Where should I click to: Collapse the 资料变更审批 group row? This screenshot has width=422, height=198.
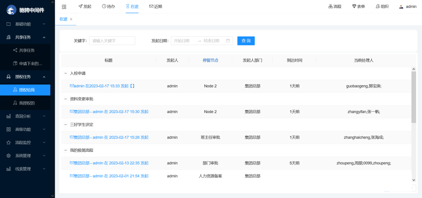(66, 99)
